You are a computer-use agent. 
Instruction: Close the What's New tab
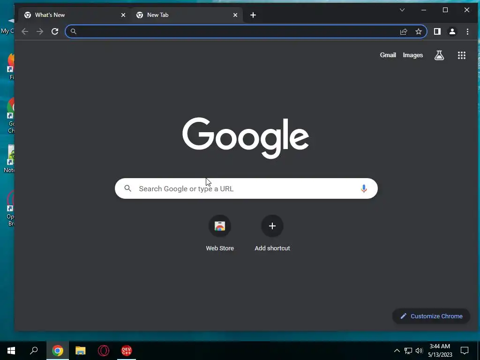click(x=123, y=15)
